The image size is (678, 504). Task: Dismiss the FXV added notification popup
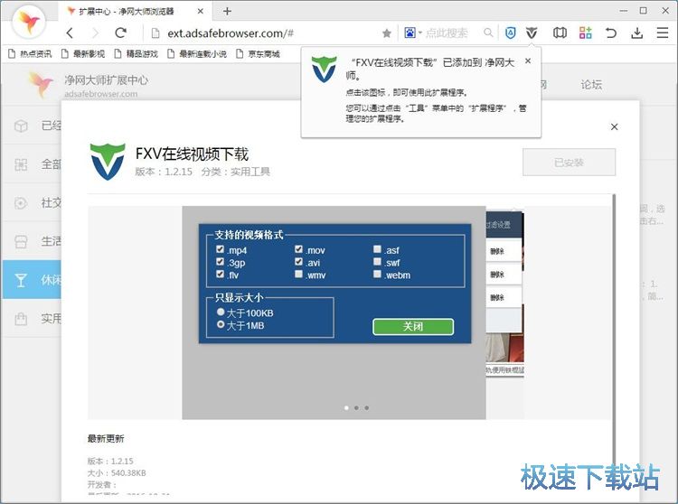pos(528,61)
